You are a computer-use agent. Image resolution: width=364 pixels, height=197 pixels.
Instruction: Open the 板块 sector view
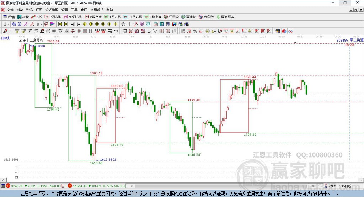23,17
